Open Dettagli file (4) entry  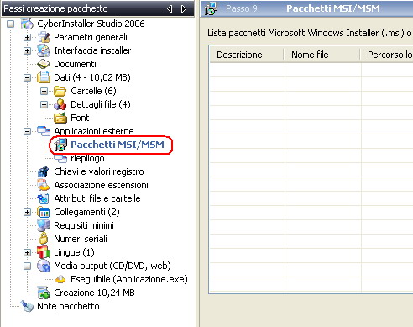tap(101, 104)
